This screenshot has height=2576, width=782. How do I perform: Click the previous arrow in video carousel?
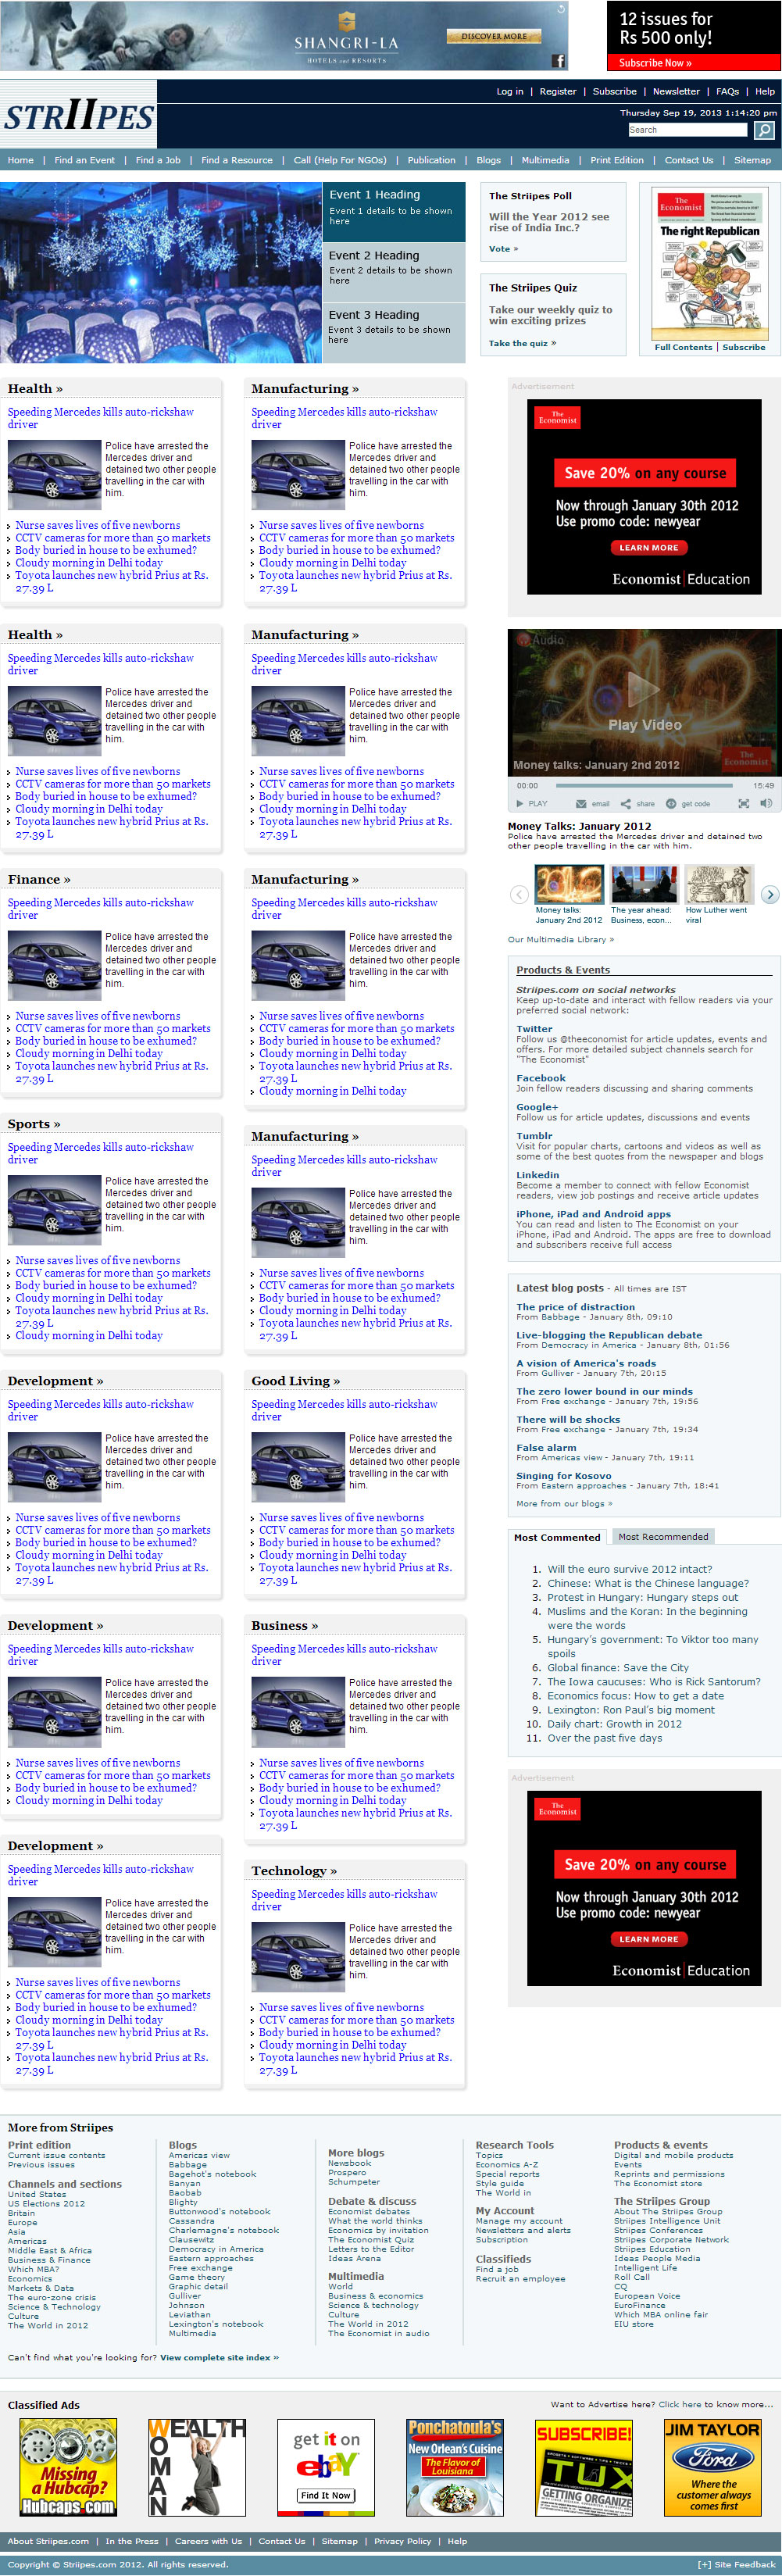point(519,894)
